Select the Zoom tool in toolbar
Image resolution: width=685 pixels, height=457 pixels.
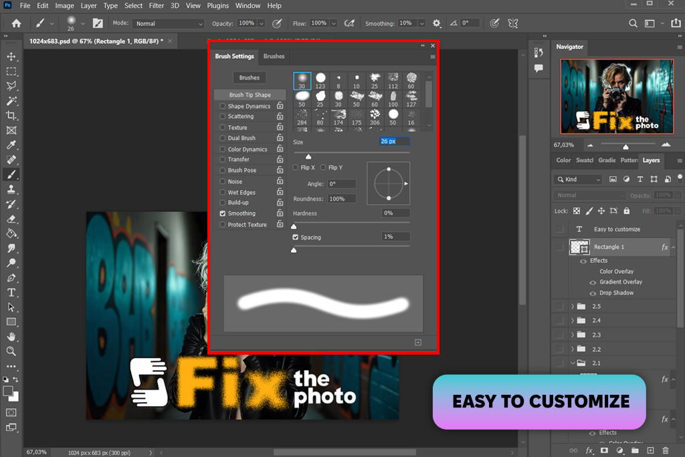coord(11,351)
